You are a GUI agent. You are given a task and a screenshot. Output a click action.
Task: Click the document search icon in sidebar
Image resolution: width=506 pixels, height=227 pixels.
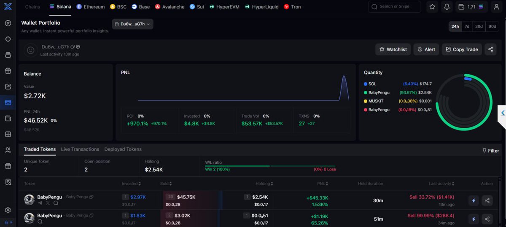[x=8, y=182]
